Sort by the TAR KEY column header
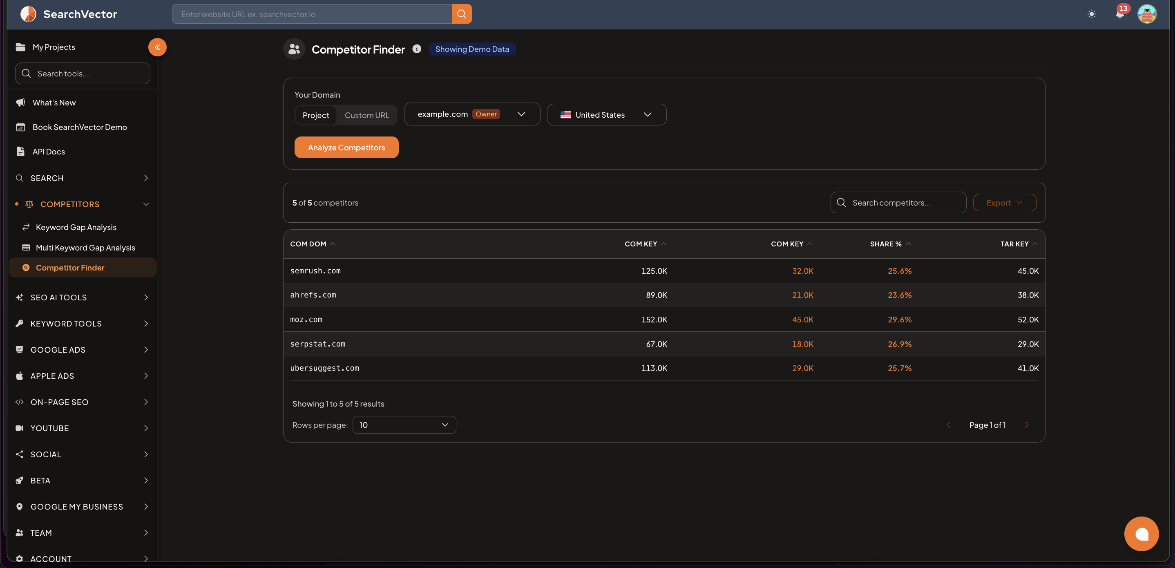 coord(1019,244)
